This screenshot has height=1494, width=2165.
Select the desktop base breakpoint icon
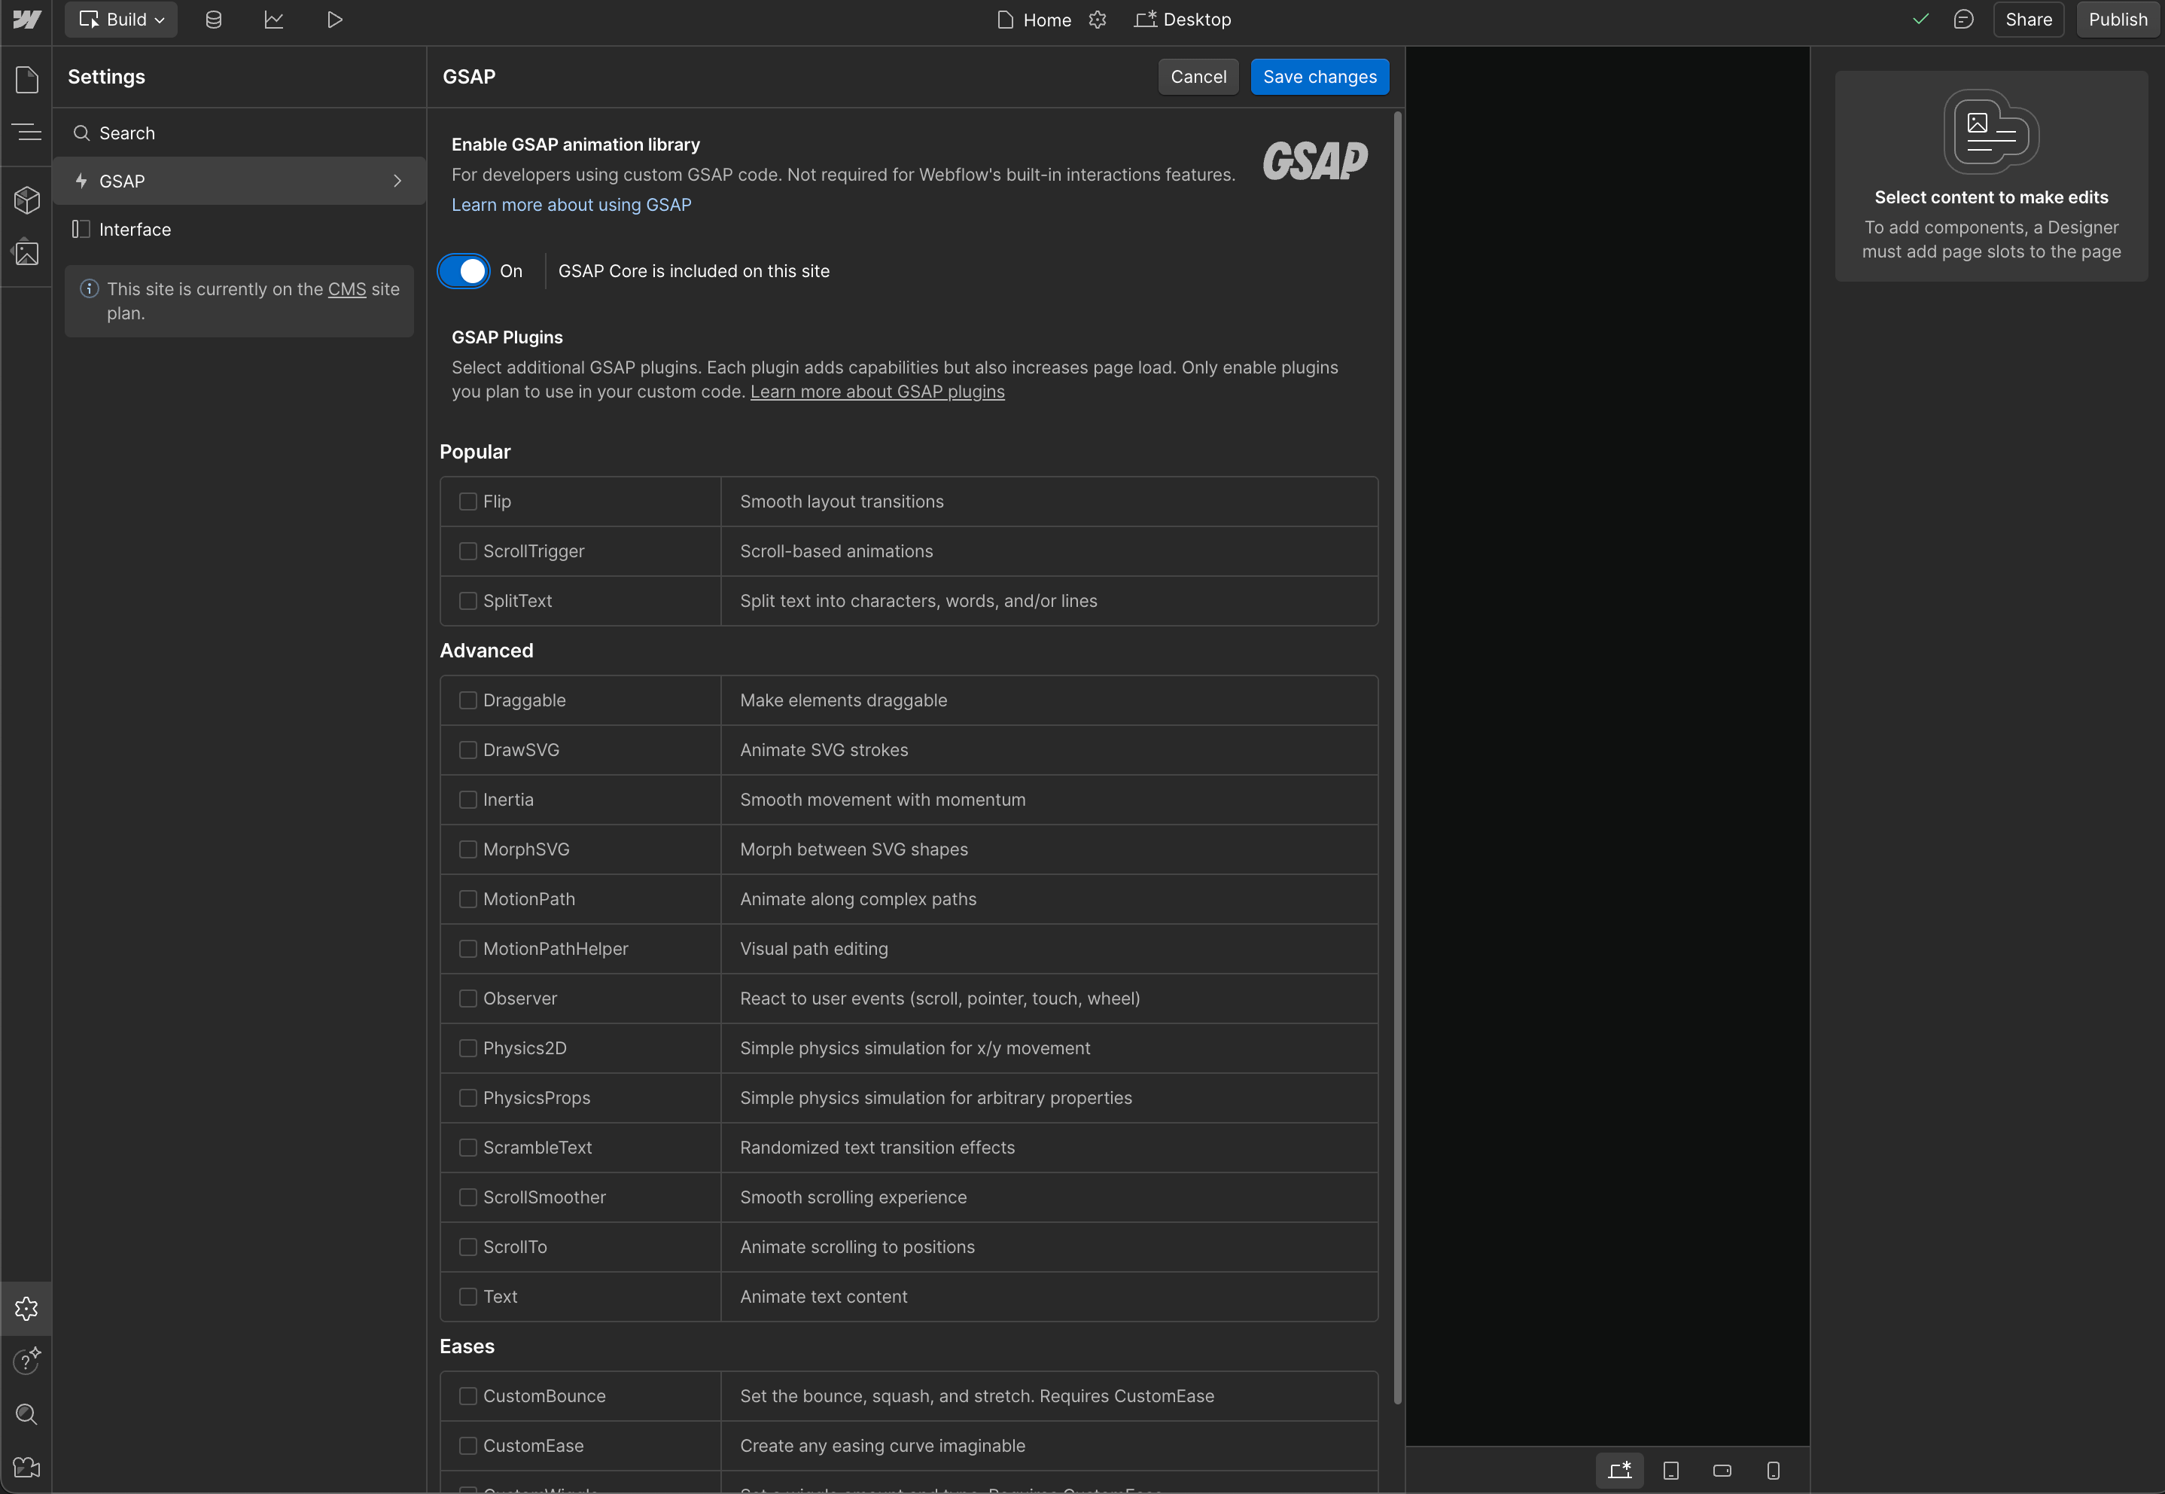coord(1619,1471)
